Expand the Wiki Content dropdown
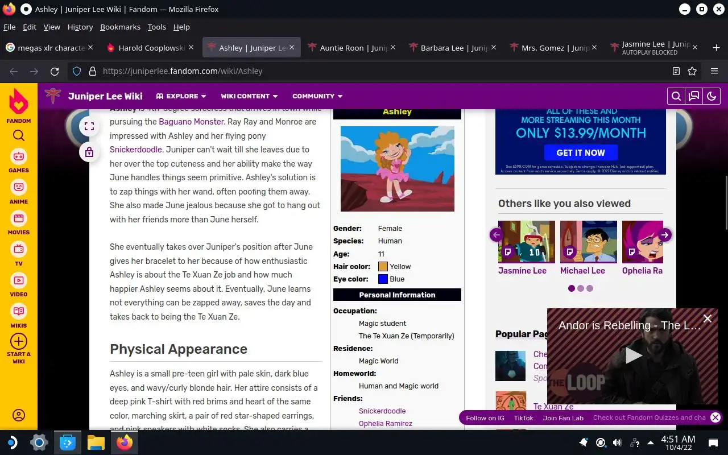 pyautogui.click(x=249, y=96)
